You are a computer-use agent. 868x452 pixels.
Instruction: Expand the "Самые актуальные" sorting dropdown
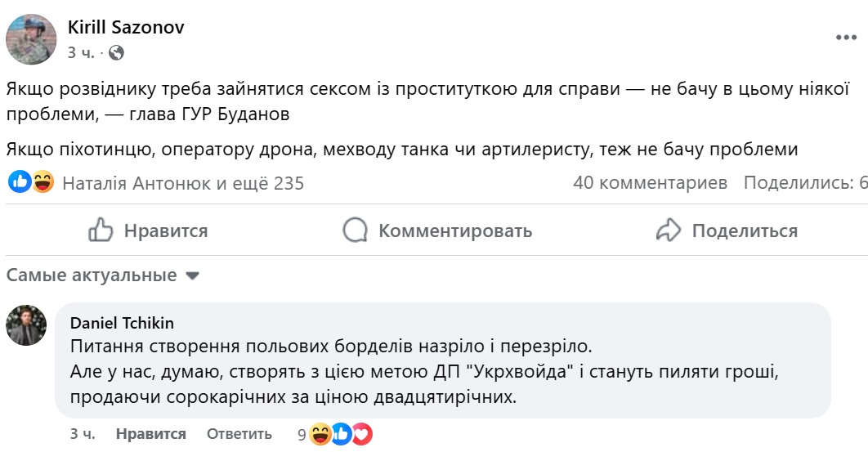(103, 275)
